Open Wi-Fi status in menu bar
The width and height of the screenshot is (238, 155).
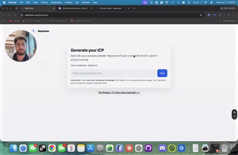click(x=206, y=2)
